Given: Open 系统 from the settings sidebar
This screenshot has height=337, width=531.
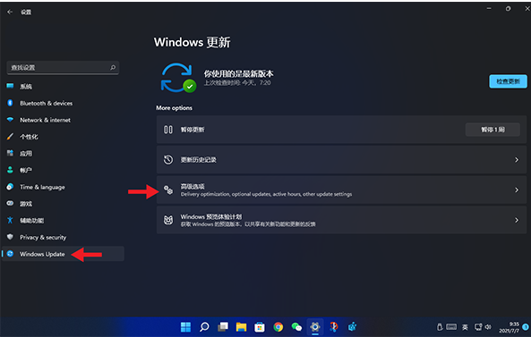Looking at the screenshot, I should click(63, 87).
